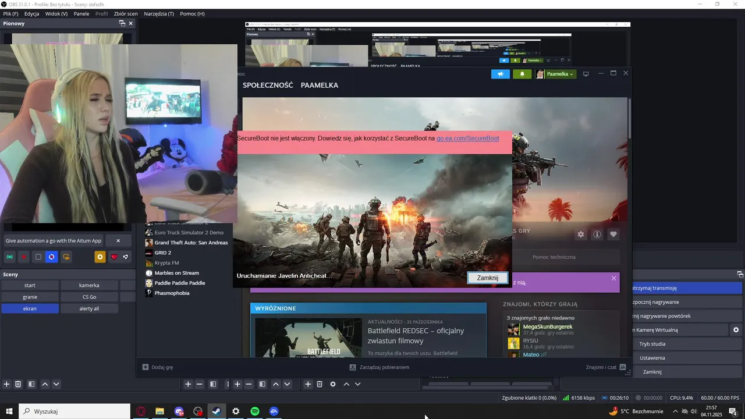Dismiss the Aitum App automation banner
This screenshot has width=745, height=419.
(118, 240)
